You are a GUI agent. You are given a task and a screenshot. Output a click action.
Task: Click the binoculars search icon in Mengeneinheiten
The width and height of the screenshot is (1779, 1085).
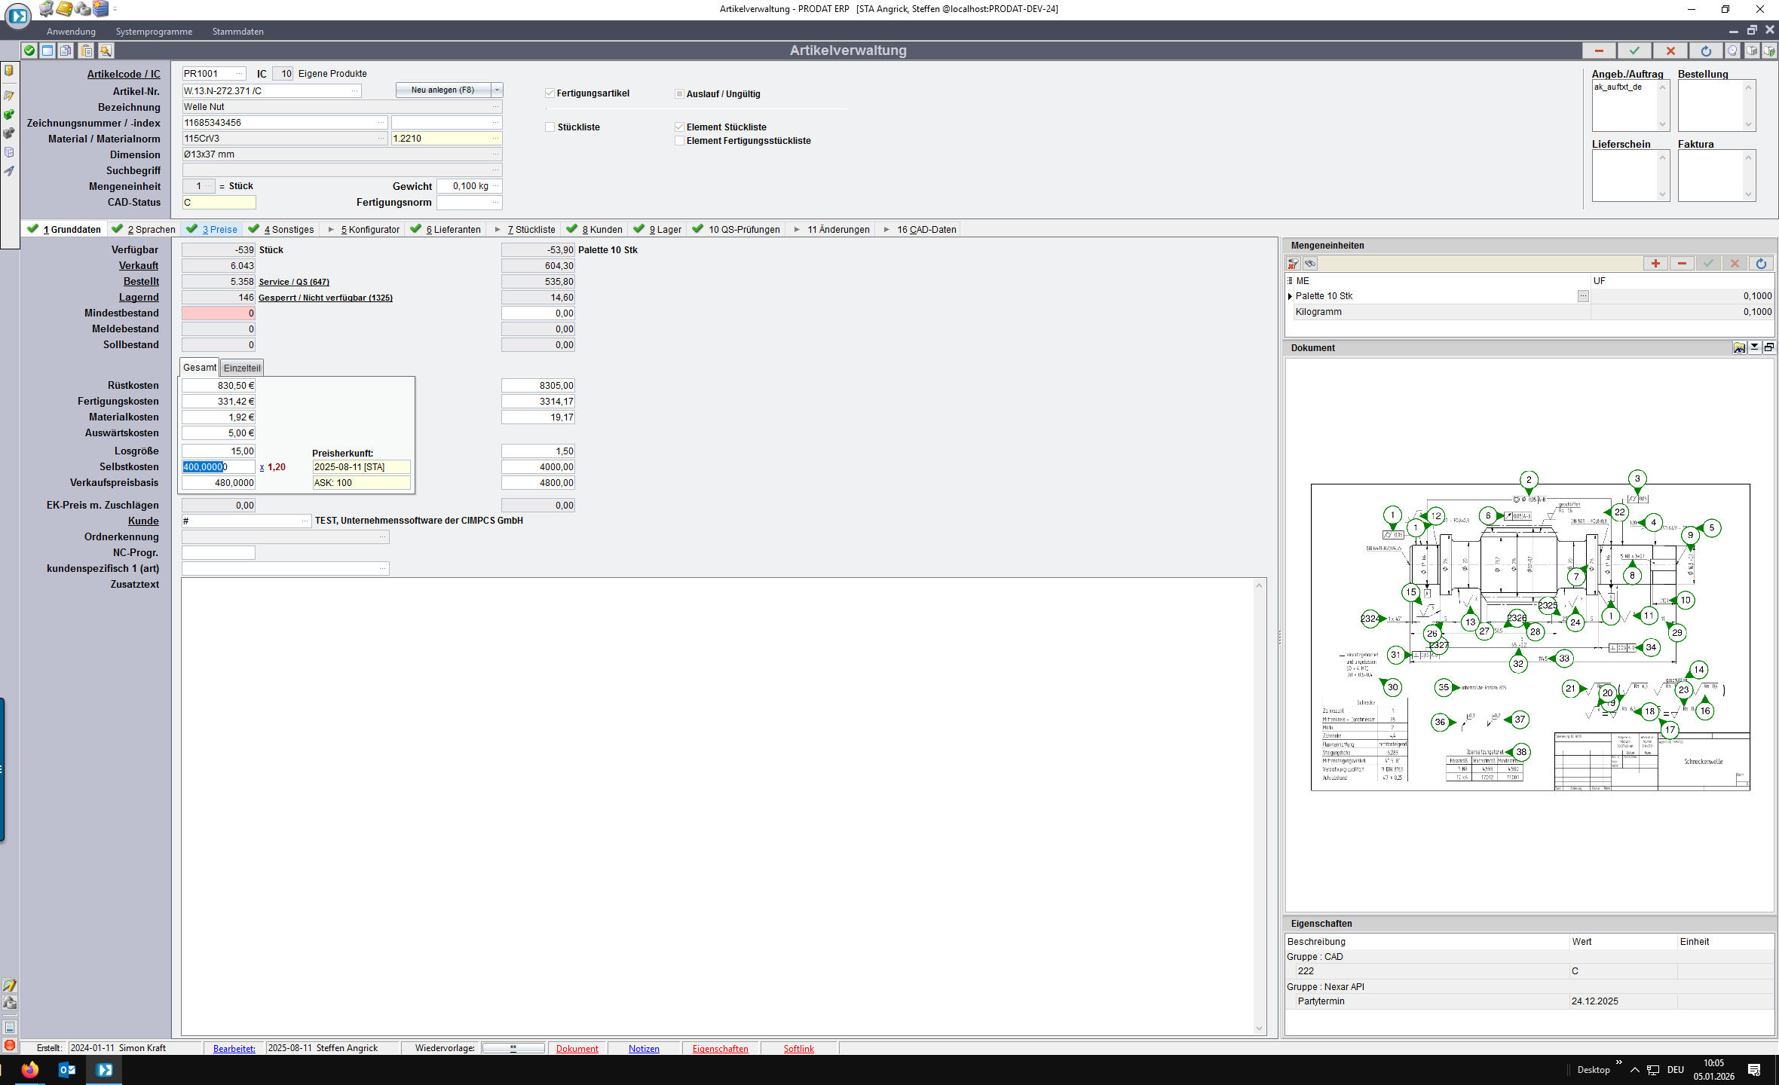click(x=1310, y=264)
